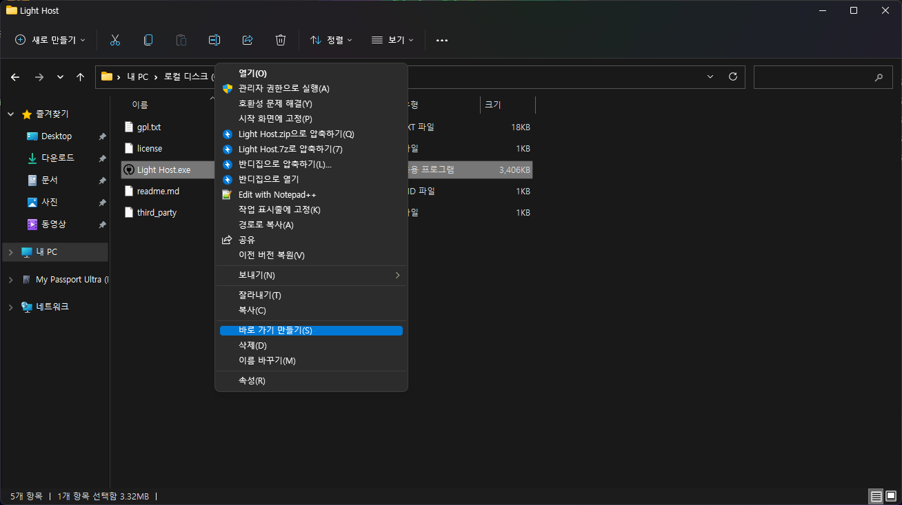Go up one folder level
Image resolution: width=902 pixels, height=505 pixels.
coord(80,77)
